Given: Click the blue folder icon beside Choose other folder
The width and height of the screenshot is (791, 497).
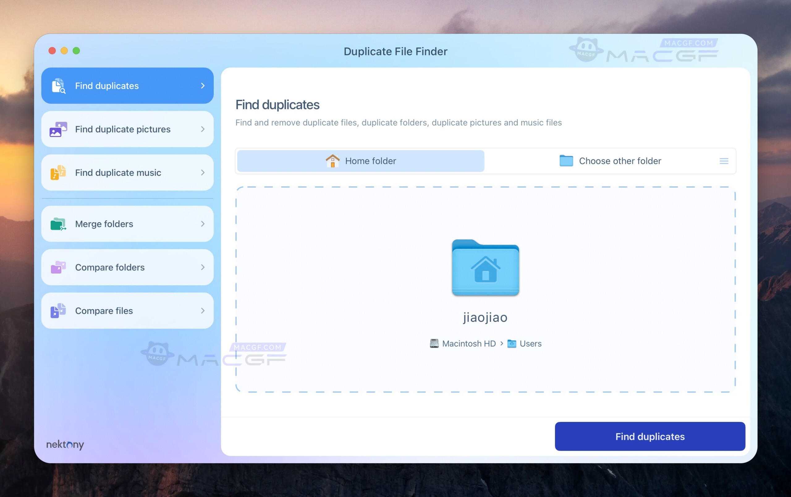Looking at the screenshot, I should tap(566, 161).
